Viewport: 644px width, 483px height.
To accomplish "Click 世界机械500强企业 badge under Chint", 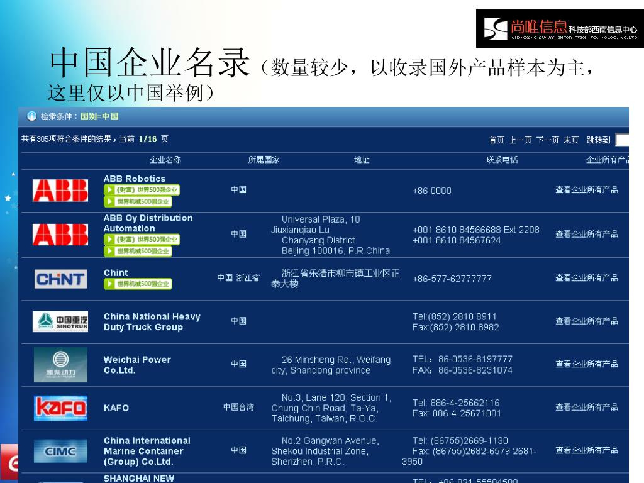I will click(138, 284).
